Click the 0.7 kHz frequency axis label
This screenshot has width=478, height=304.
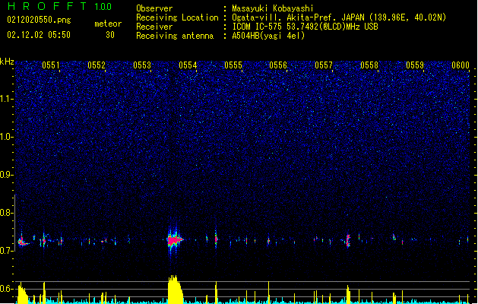[7, 251]
